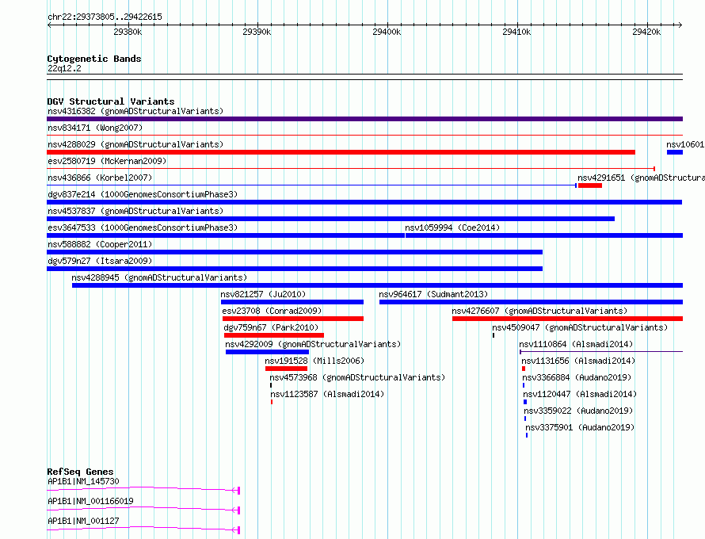705x539 pixels.
Task: Click the 29380k ruler mark
Action: pos(128,32)
